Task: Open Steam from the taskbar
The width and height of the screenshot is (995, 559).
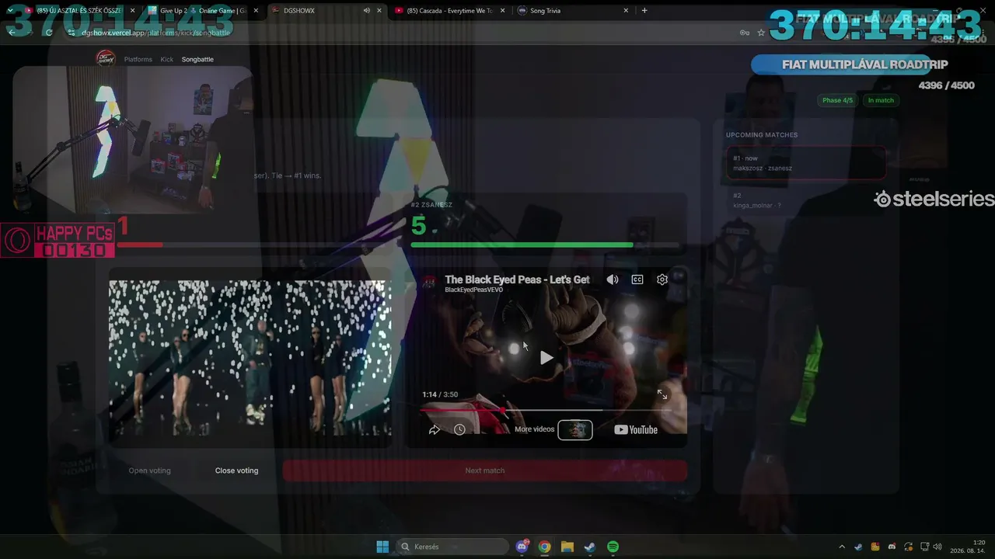Action: (x=590, y=547)
